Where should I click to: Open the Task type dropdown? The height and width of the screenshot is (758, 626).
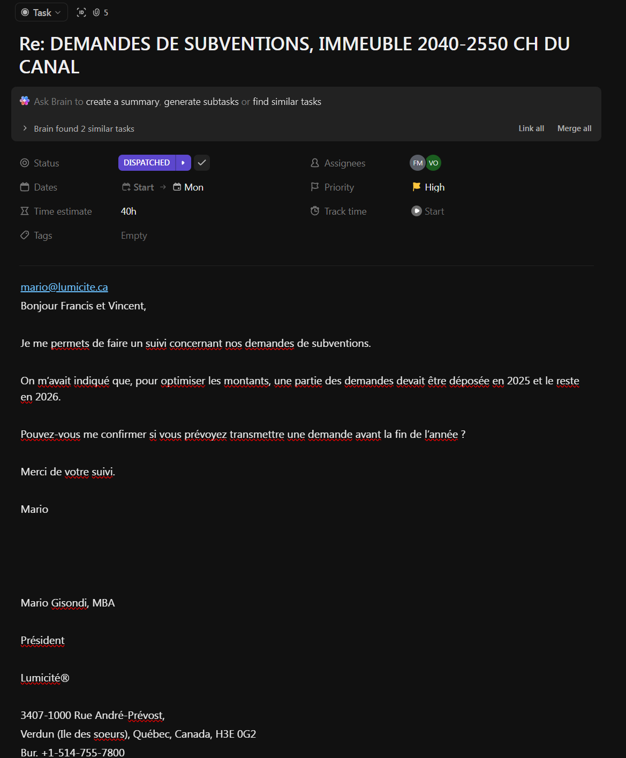tap(41, 12)
